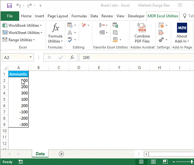194x165 pixels.
Task: Open Customize Quick Access Toolbar menu
Action: click(x=40, y=6)
